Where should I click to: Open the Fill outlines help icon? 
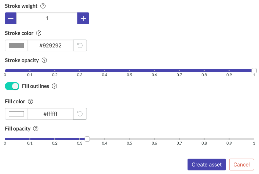(54, 86)
